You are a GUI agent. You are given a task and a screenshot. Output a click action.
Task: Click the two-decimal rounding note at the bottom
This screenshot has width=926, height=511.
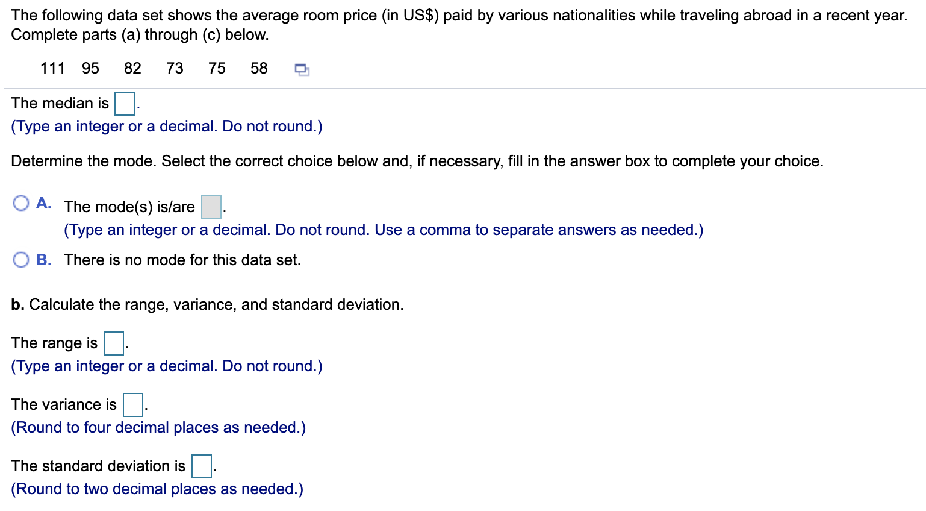coord(157,489)
